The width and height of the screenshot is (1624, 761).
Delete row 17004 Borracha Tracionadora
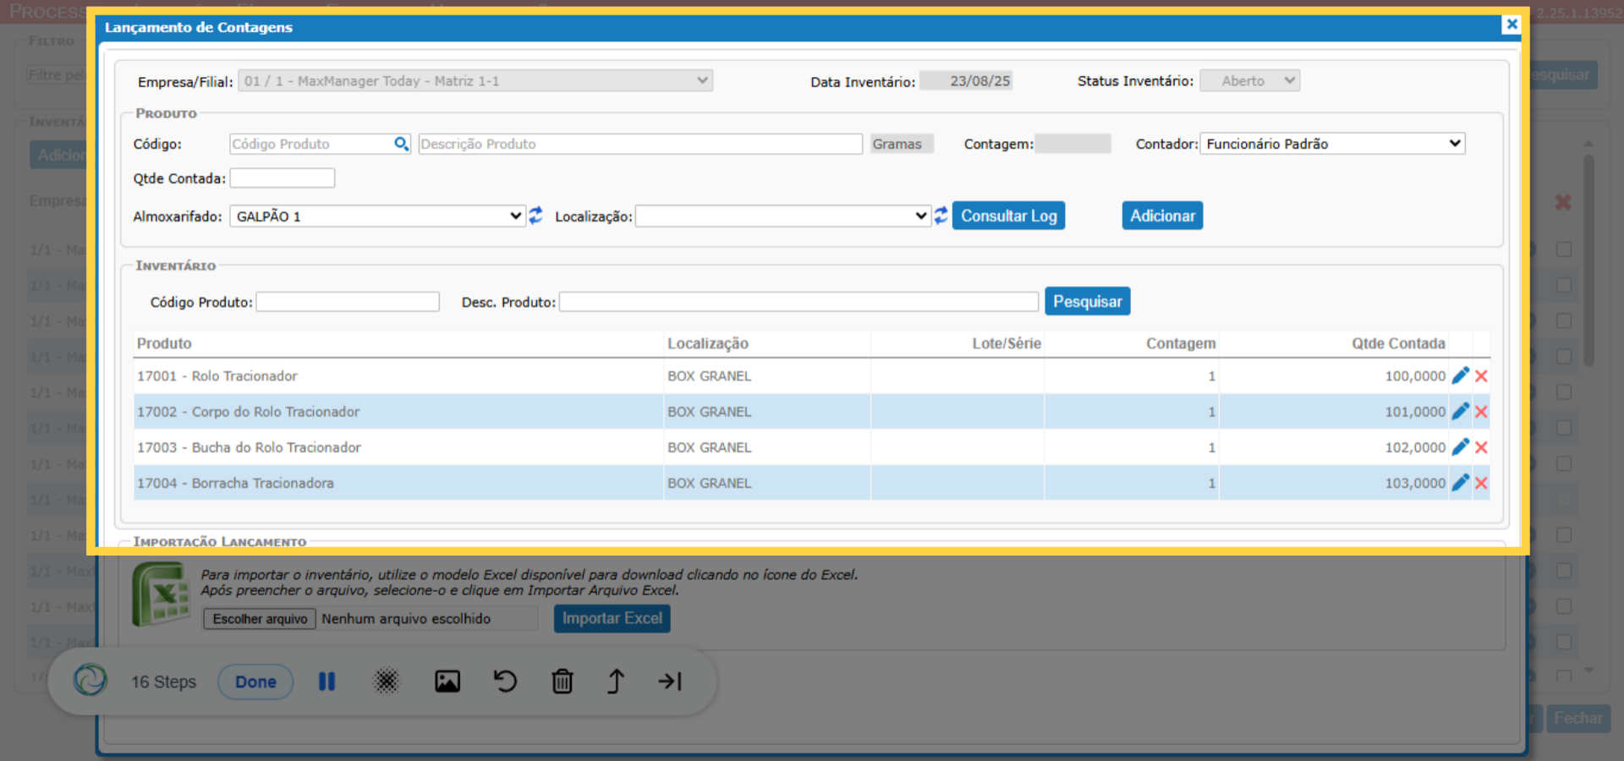1481,483
